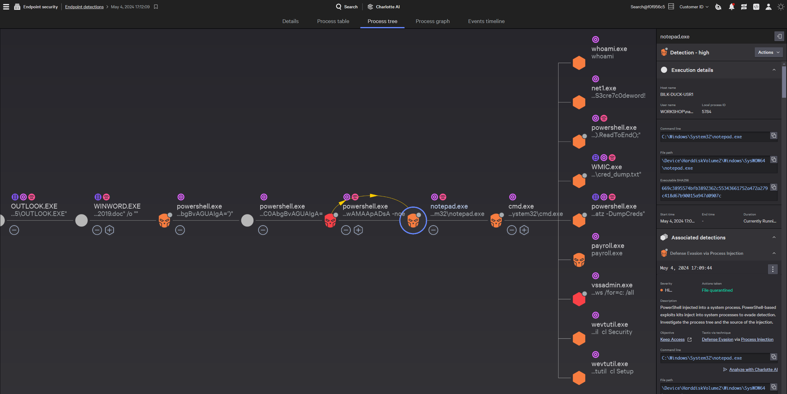Image resolution: width=787 pixels, height=394 pixels.
Task: Toggle the light theme with sun icon
Action: (781, 6)
